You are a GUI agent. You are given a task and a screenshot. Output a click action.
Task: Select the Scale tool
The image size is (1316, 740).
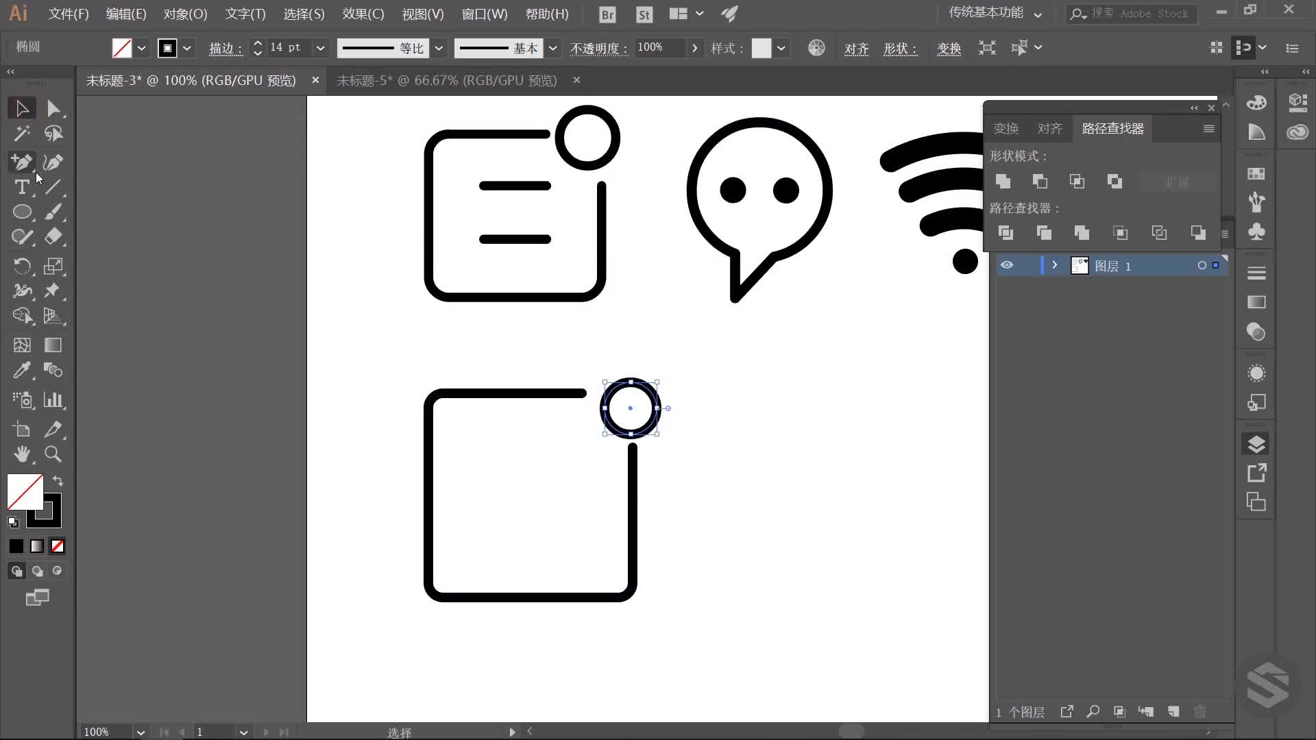[53, 266]
